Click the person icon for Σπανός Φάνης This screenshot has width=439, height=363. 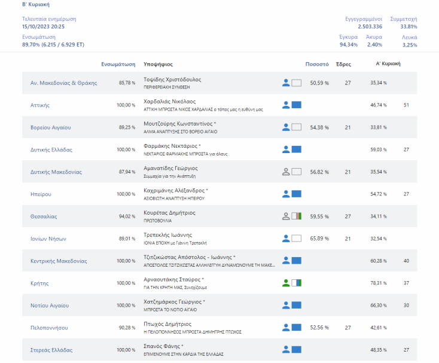286,350
